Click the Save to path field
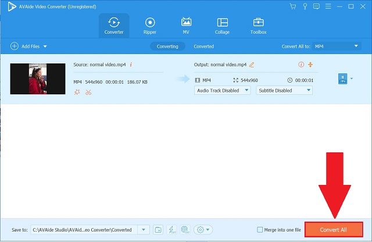Screen dimensions: 372x242 (84, 230)
